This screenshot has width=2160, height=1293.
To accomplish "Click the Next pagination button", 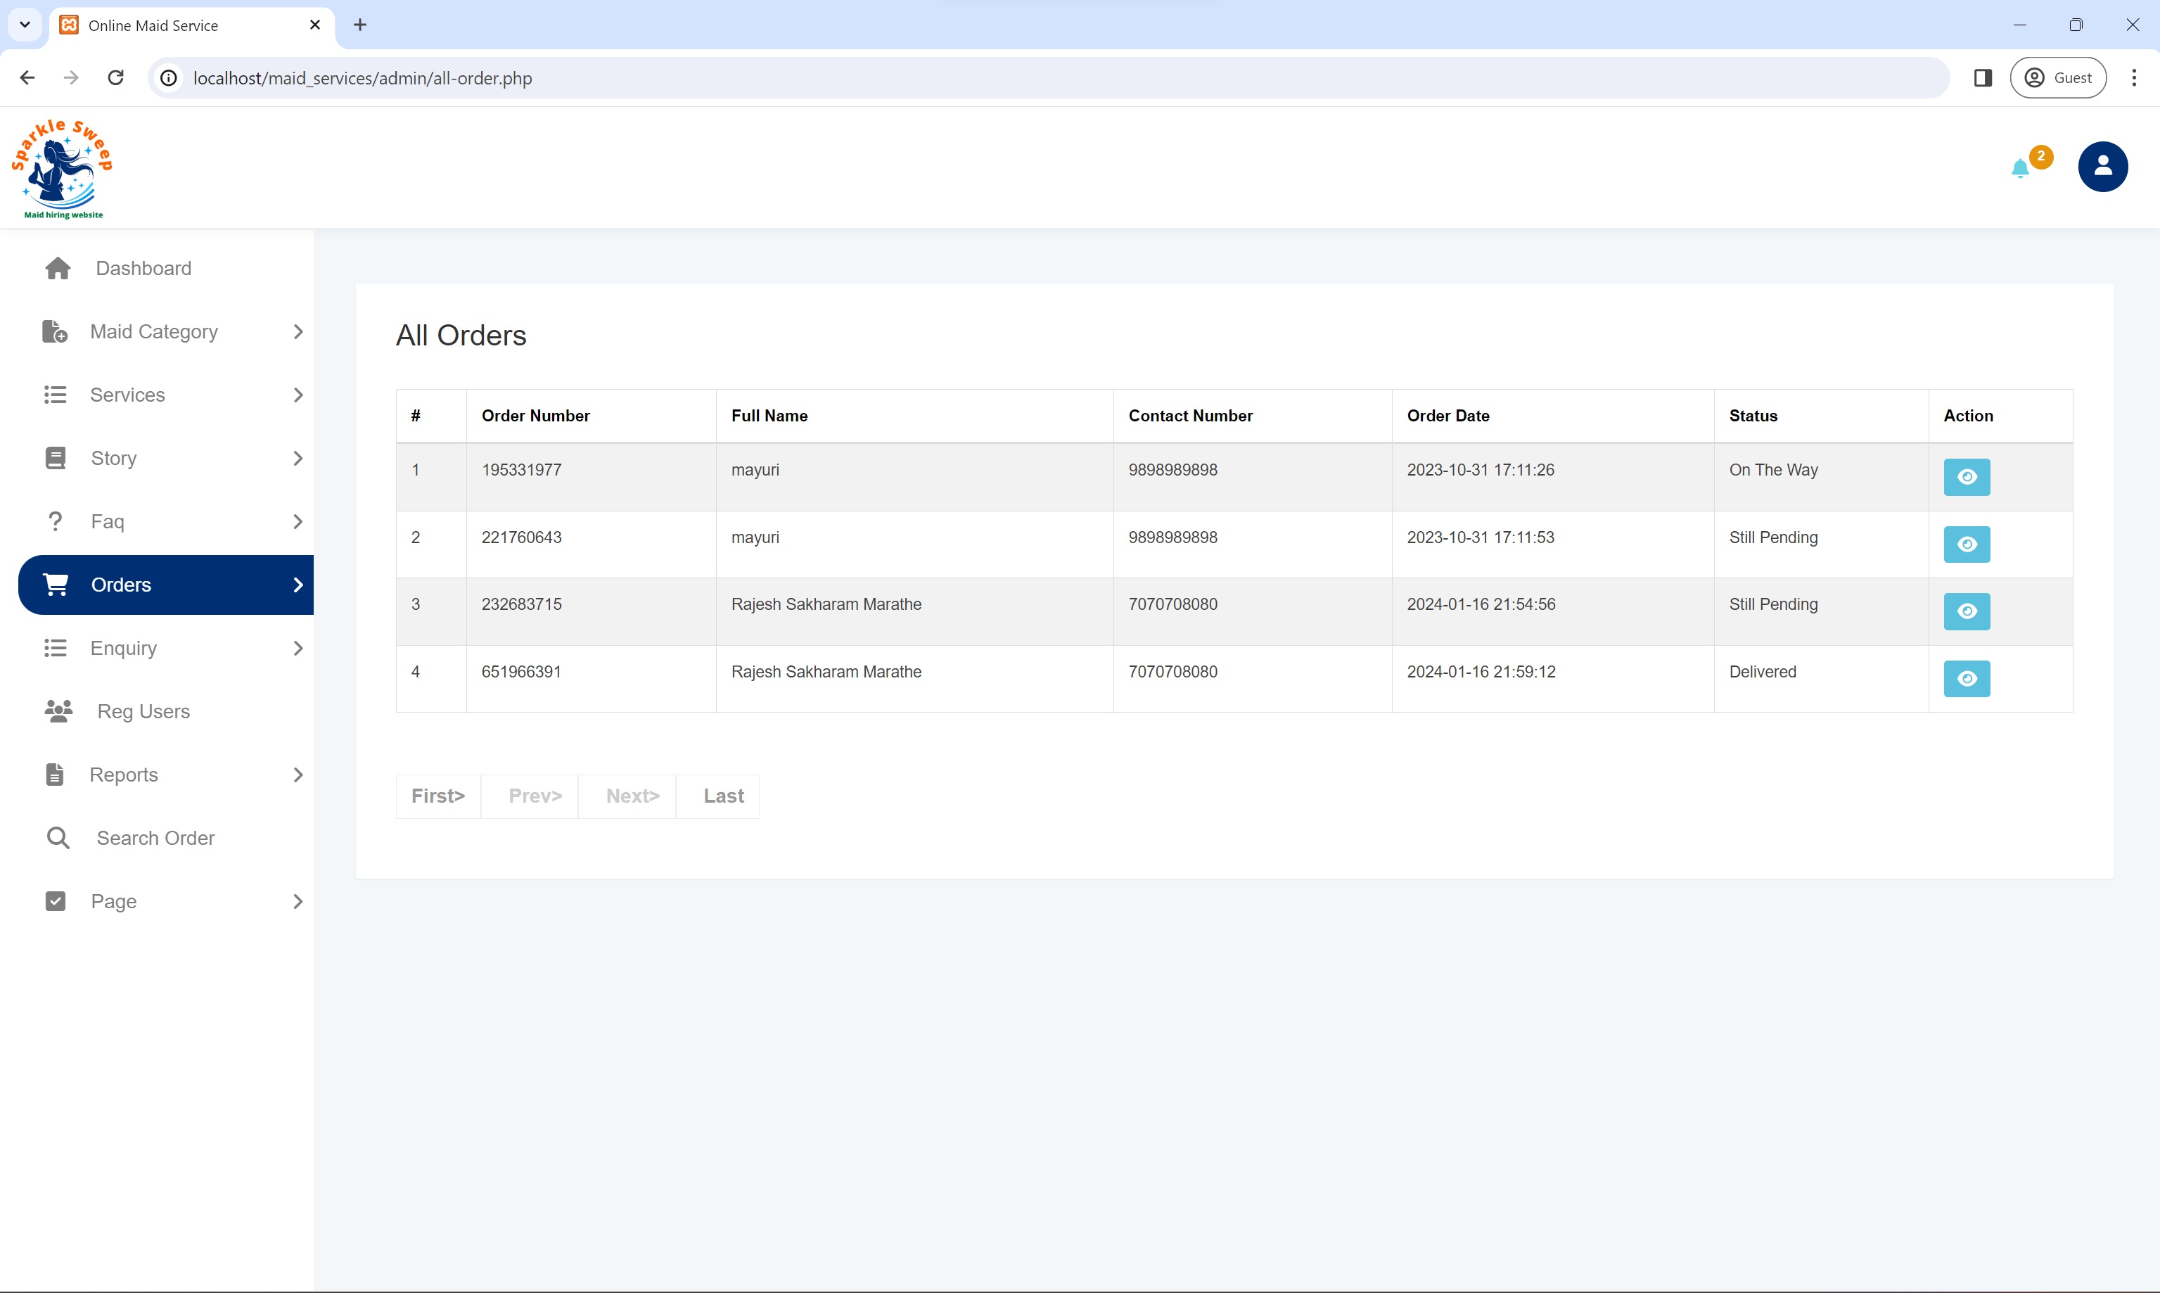I will [634, 796].
